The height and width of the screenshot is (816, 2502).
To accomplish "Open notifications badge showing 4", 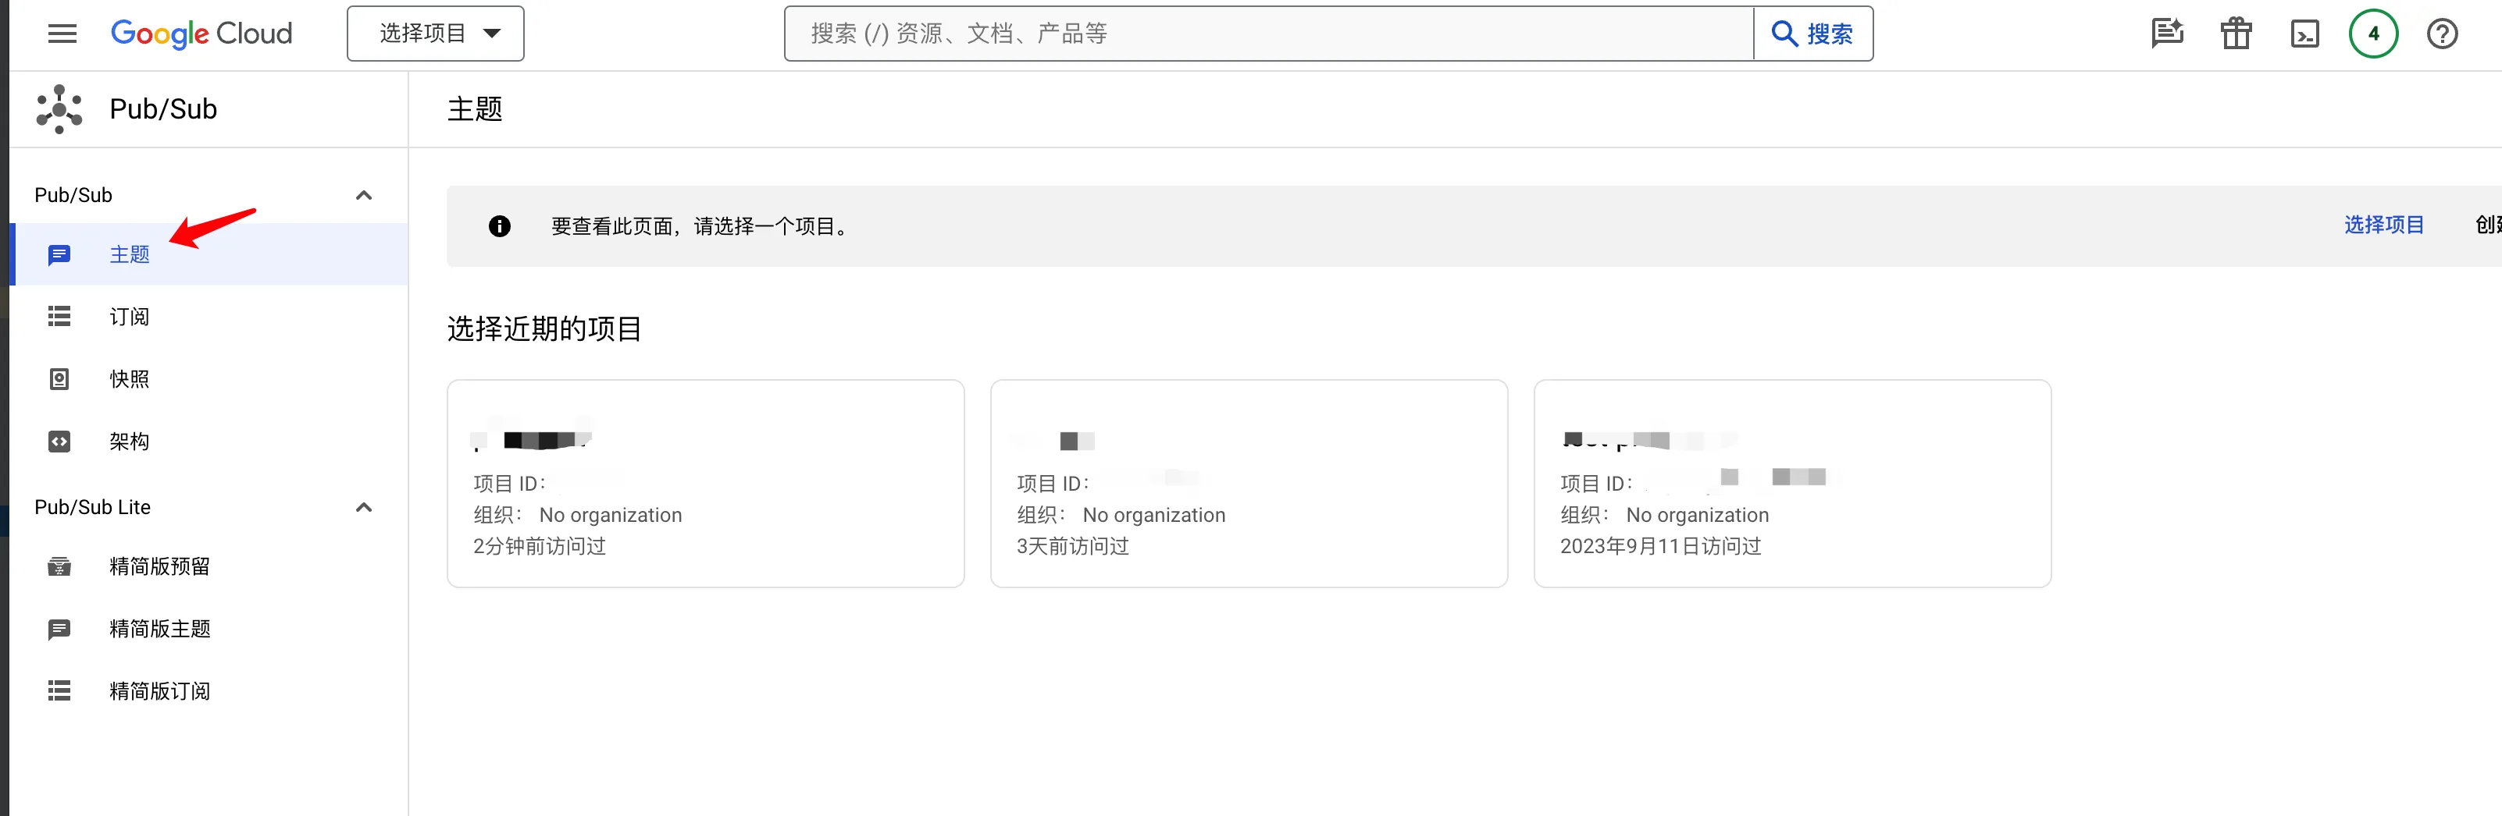I will pyautogui.click(x=2373, y=34).
